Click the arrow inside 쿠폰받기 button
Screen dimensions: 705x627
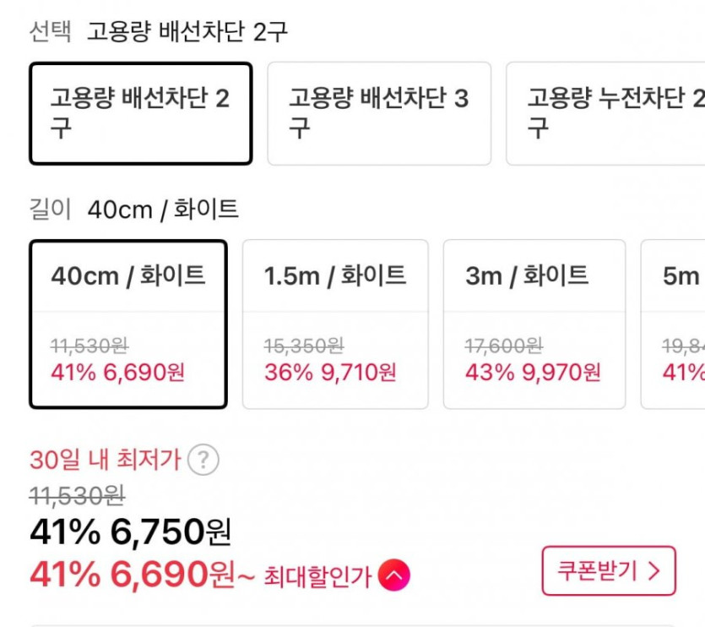click(x=653, y=571)
